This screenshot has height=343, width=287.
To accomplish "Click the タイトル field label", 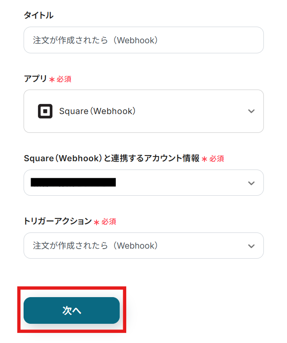I will (39, 16).
